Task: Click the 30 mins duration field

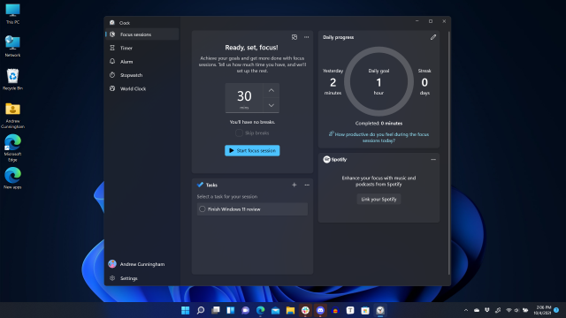Action: click(x=244, y=98)
